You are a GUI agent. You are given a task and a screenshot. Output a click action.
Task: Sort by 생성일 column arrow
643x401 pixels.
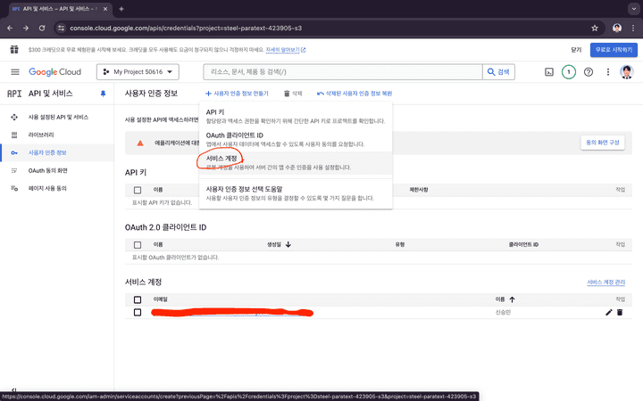(x=288, y=243)
